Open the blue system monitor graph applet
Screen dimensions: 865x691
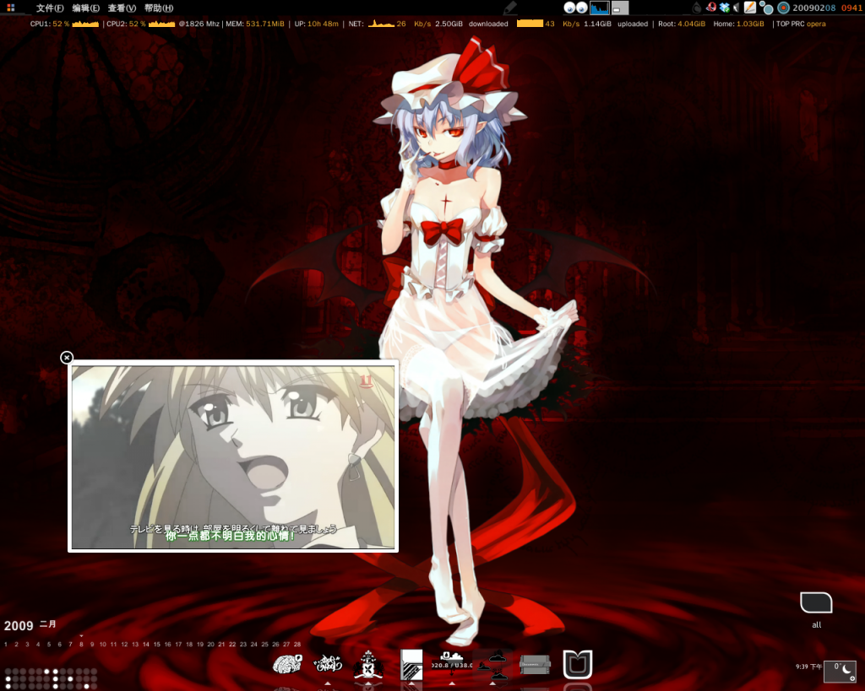point(600,8)
